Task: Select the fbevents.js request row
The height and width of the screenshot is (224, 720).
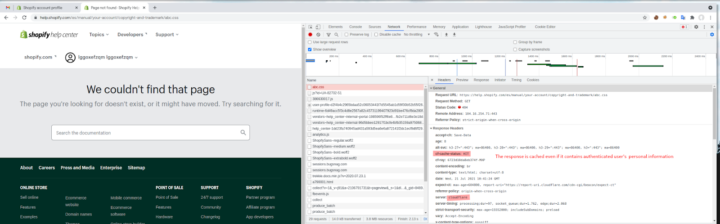Action: coord(365,194)
